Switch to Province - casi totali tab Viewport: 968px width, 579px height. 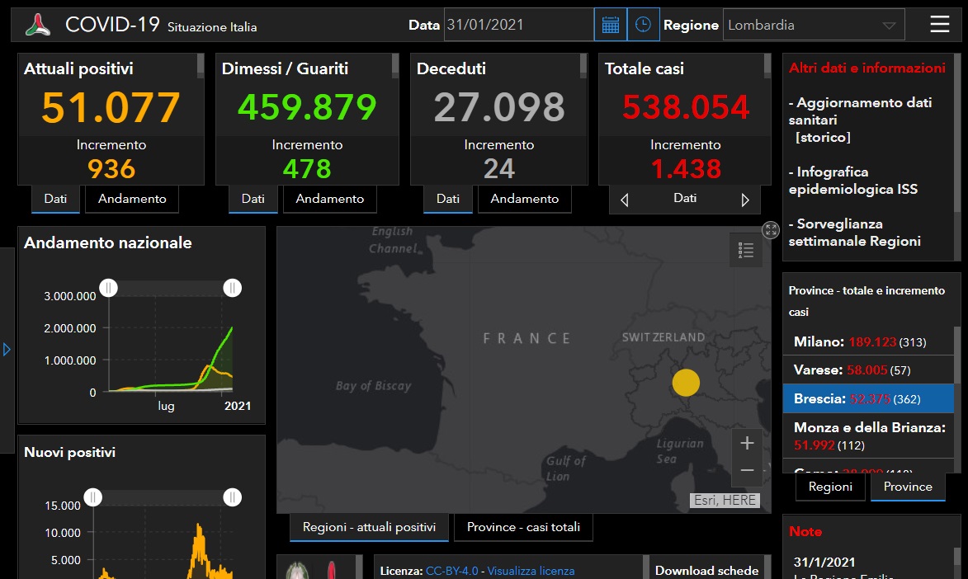click(x=523, y=527)
